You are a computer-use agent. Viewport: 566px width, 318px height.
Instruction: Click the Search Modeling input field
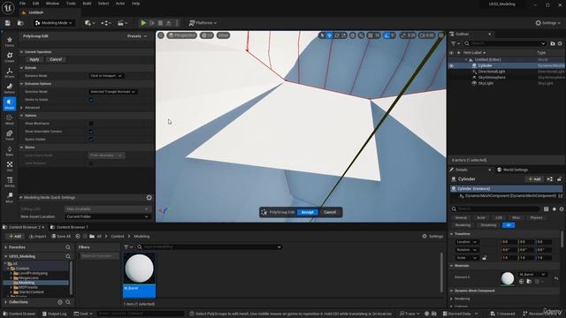coord(210,247)
